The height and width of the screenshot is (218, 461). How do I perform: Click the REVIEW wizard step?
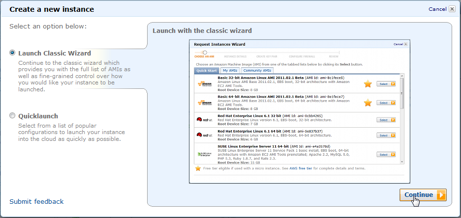click(x=334, y=56)
